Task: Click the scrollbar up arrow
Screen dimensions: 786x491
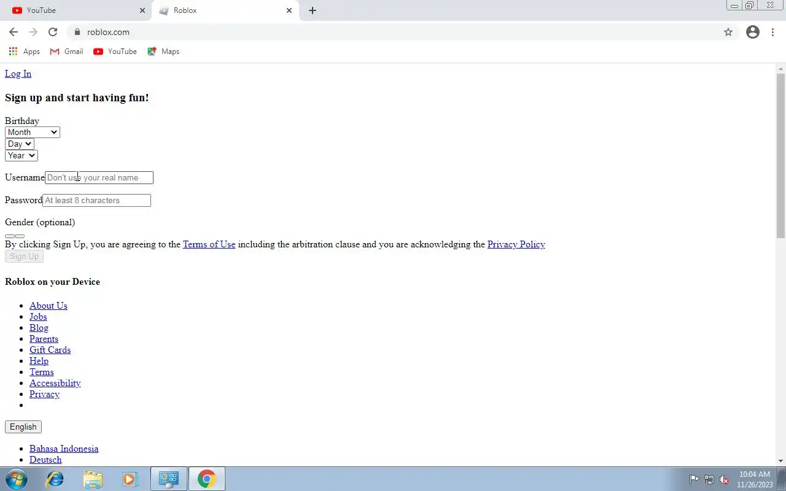Action: pyautogui.click(x=780, y=68)
